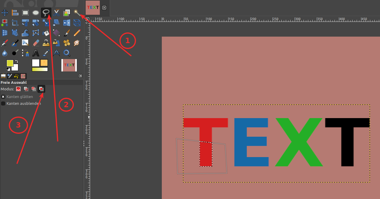Select the Smudge finger tool
The width and height of the screenshot is (380, 199).
tap(77, 43)
